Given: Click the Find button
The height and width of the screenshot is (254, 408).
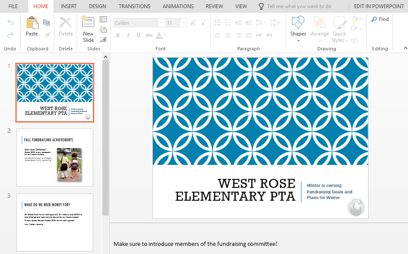Looking at the screenshot, I should tap(380, 19).
